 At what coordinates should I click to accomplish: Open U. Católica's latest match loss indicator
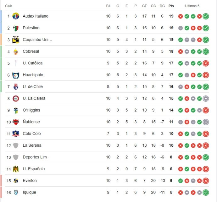tap(206, 63)
